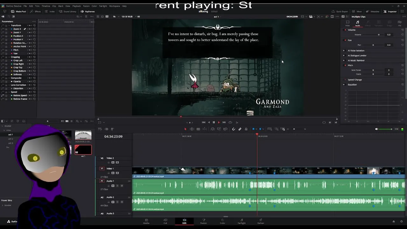Open the Workspace menu
This screenshot has width=407, height=229.
pos(114,6)
